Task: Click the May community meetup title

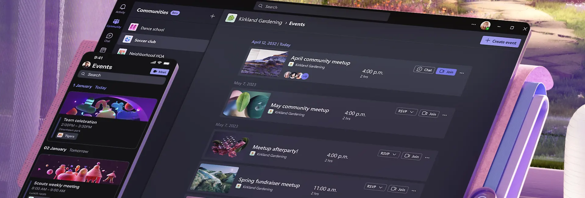Action: [300, 108]
